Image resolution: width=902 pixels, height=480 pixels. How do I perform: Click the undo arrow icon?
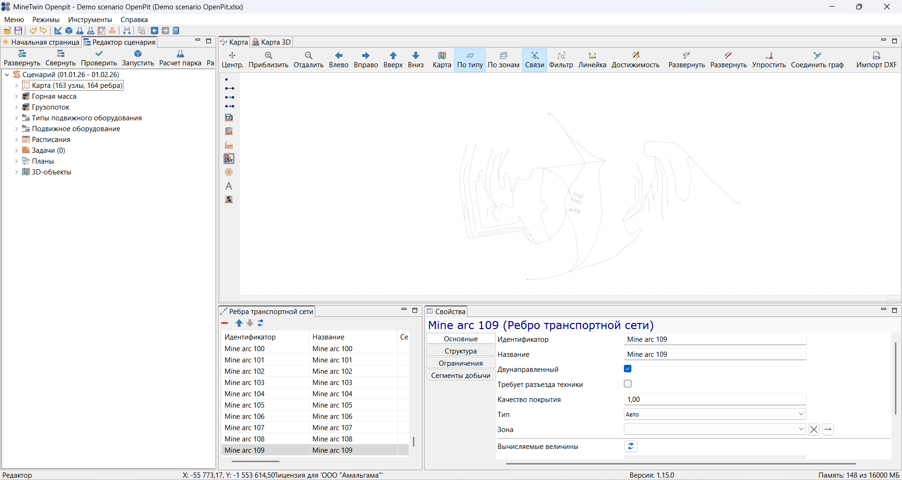(x=33, y=31)
